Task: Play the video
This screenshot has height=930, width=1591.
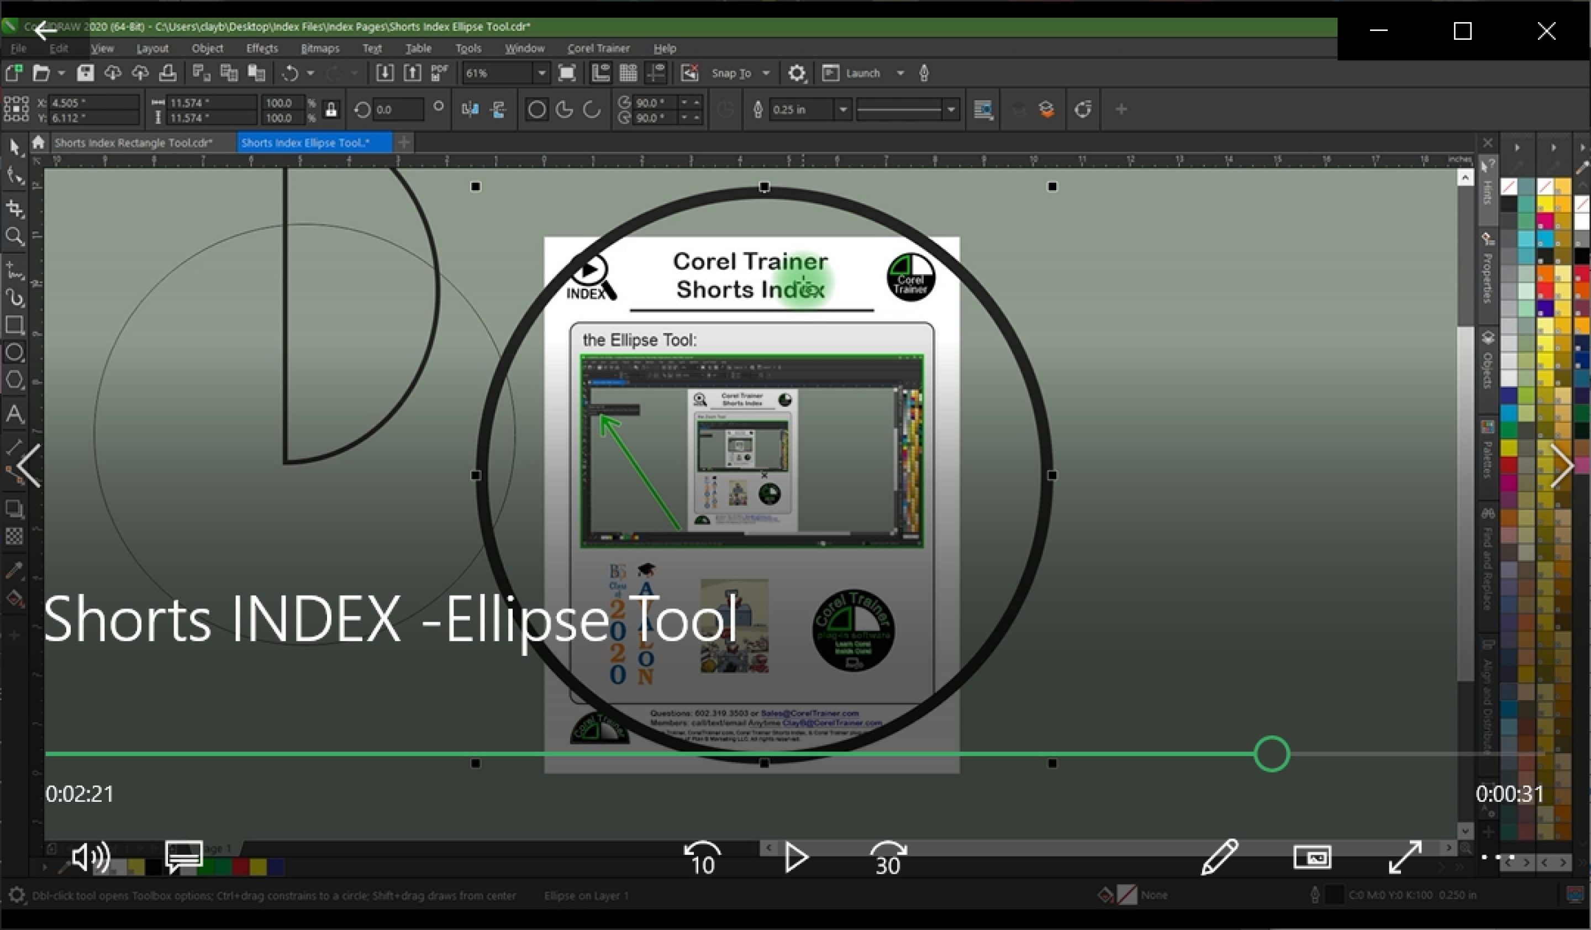Action: pos(795,858)
